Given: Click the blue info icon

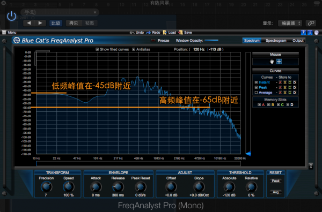Looking at the screenshot, I should pos(310,32).
